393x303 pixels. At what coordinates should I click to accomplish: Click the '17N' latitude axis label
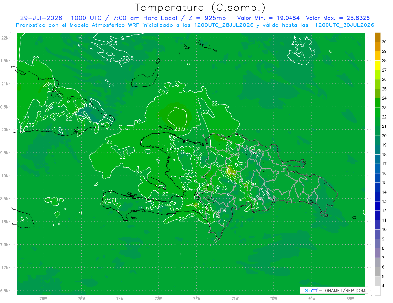(x=5, y=268)
